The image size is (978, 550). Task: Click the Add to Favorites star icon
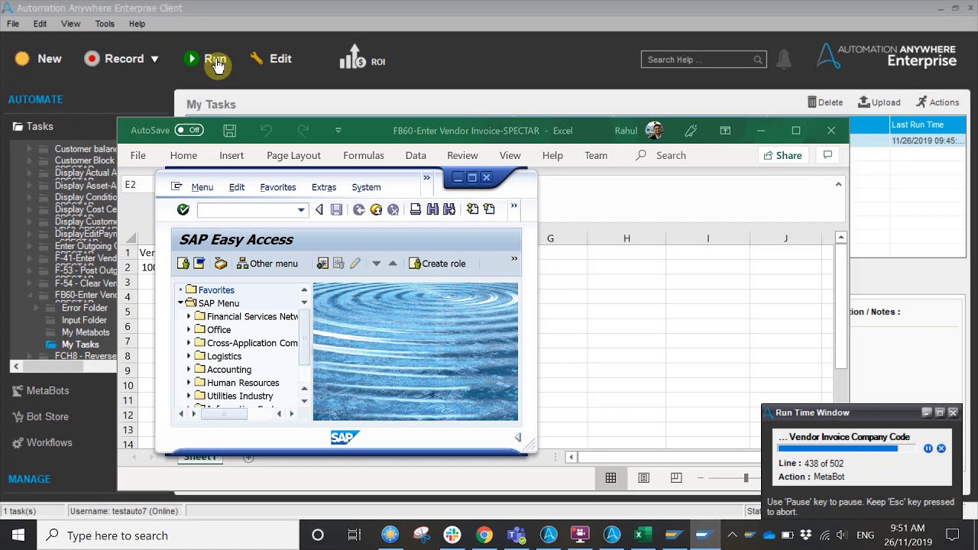tap(322, 264)
